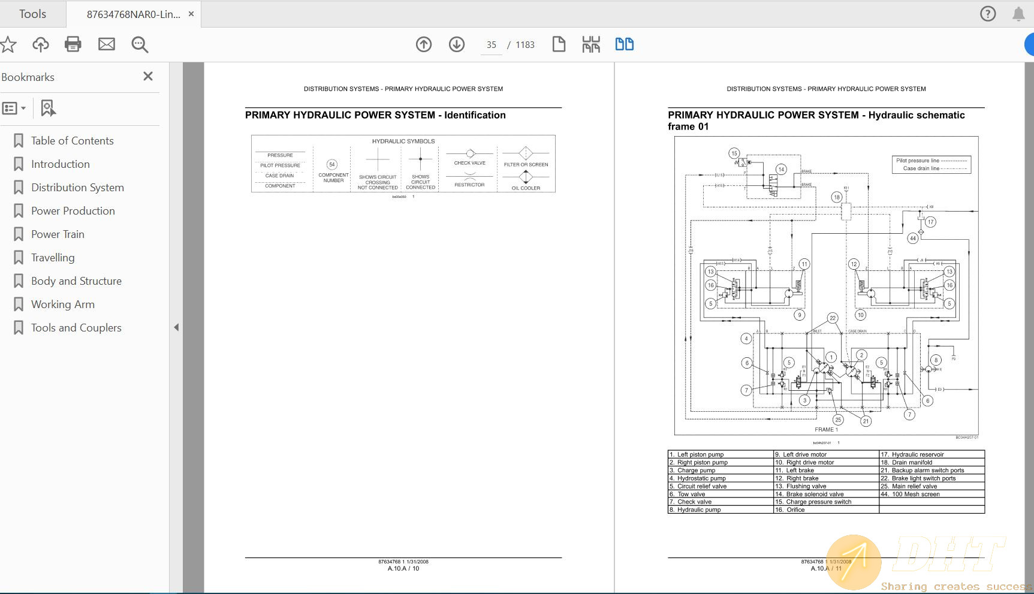Close the Bookmarks panel
The width and height of the screenshot is (1034, 594).
point(148,77)
